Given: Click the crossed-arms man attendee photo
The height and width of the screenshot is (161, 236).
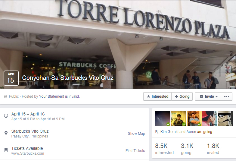Looking at the screenshot, I should [194, 119].
